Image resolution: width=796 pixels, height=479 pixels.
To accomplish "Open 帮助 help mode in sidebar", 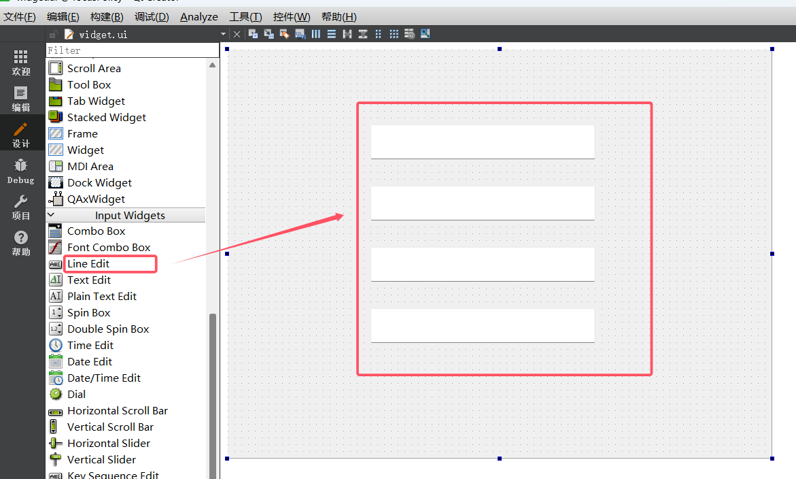I will (x=21, y=243).
